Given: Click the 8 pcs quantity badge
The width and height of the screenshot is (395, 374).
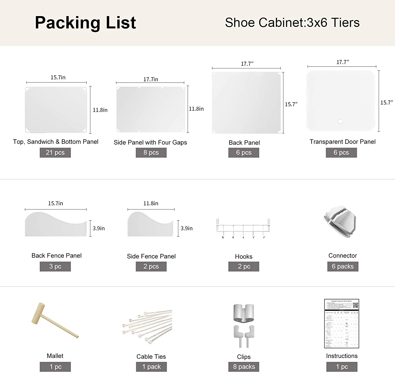Looking at the screenshot, I should tap(151, 153).
